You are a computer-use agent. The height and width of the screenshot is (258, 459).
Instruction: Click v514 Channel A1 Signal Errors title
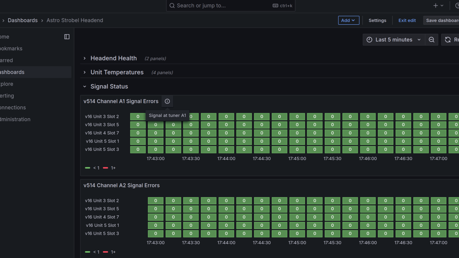[x=121, y=101]
